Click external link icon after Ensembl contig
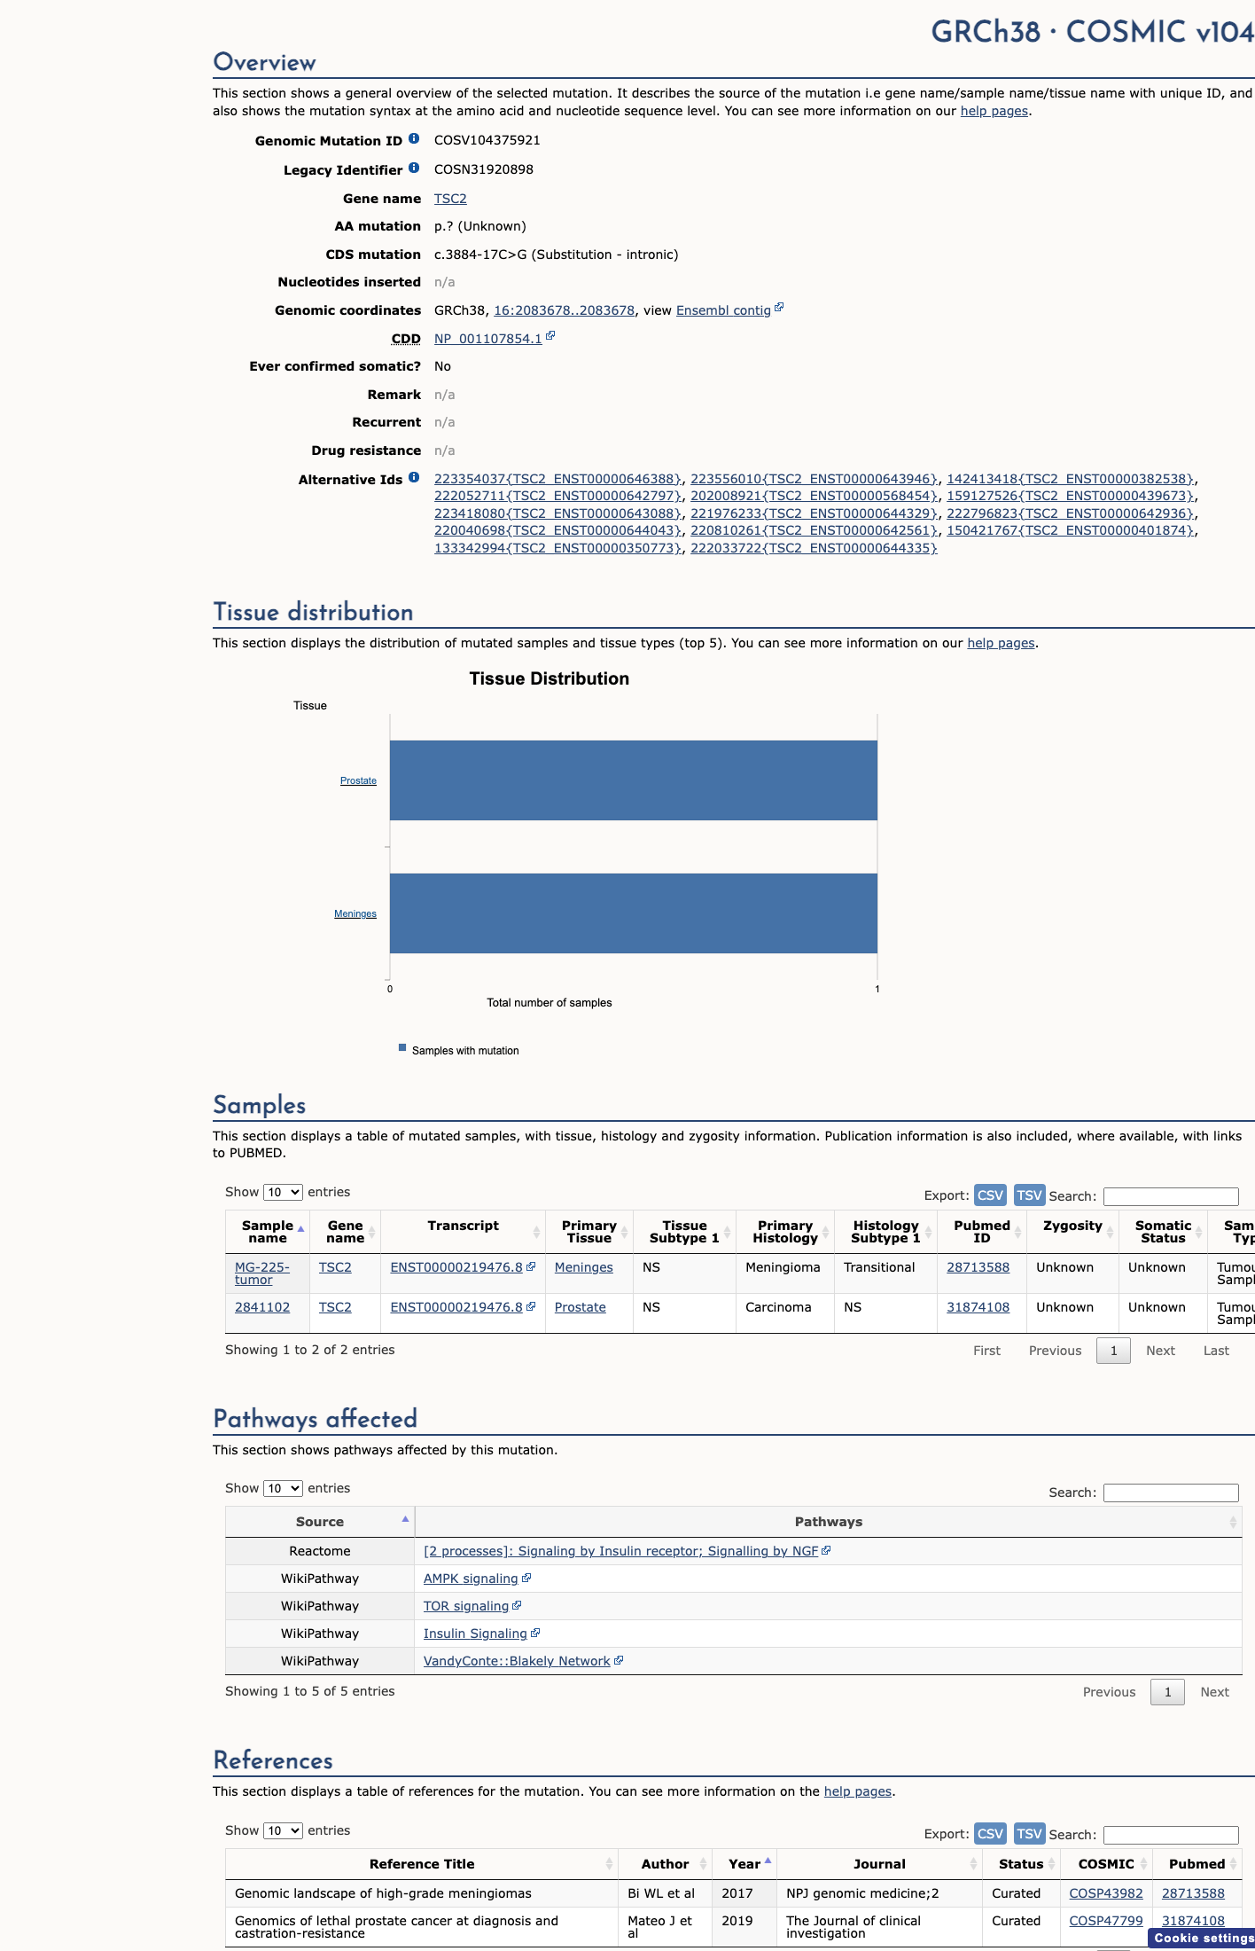Screen dimensions: 1255x1951 click(x=779, y=308)
